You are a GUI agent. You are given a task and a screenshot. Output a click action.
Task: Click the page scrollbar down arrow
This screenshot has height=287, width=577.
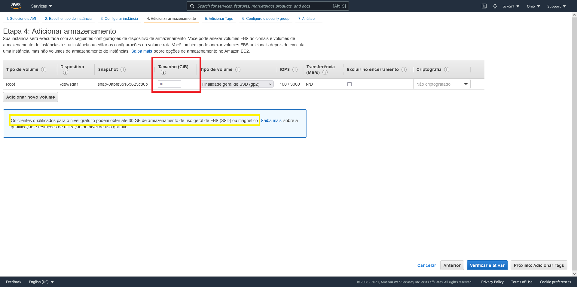(x=575, y=274)
